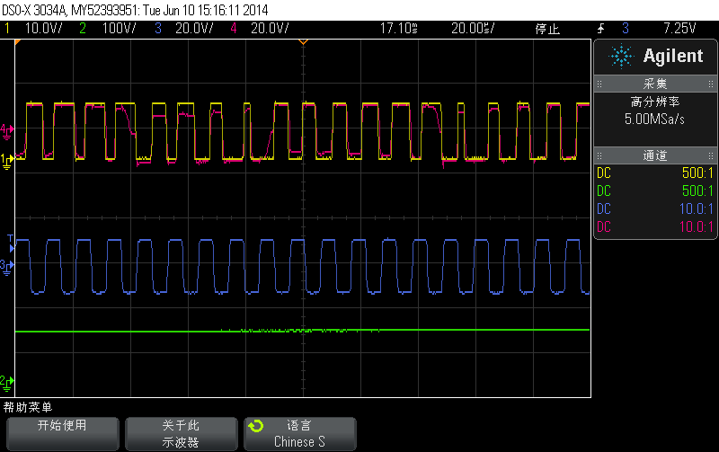
Task: Click the green DC 500:1 channel row
Action: click(x=655, y=191)
